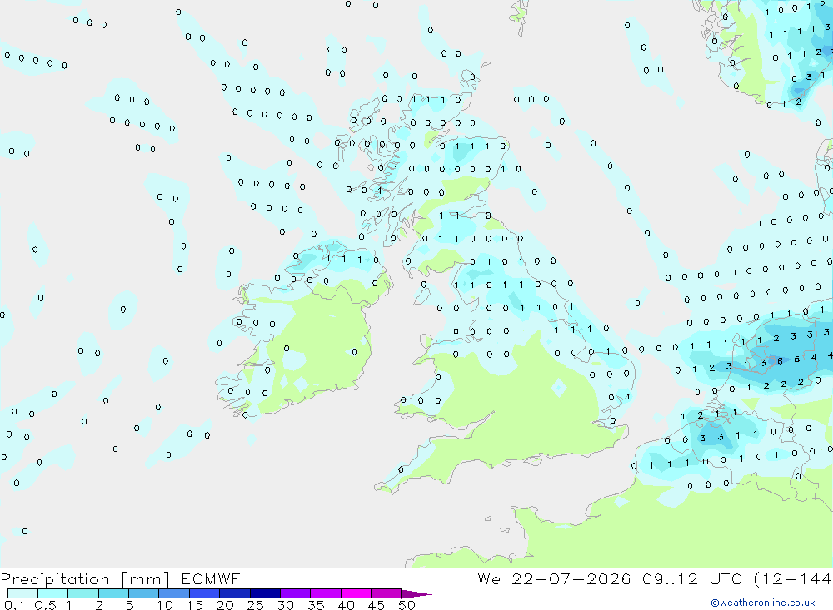
Task: Click the 35–40 mm purple legend swatch
Action: click(326, 593)
